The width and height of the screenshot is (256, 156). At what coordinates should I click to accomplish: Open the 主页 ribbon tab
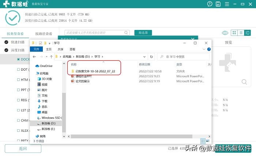(x=49, y=49)
